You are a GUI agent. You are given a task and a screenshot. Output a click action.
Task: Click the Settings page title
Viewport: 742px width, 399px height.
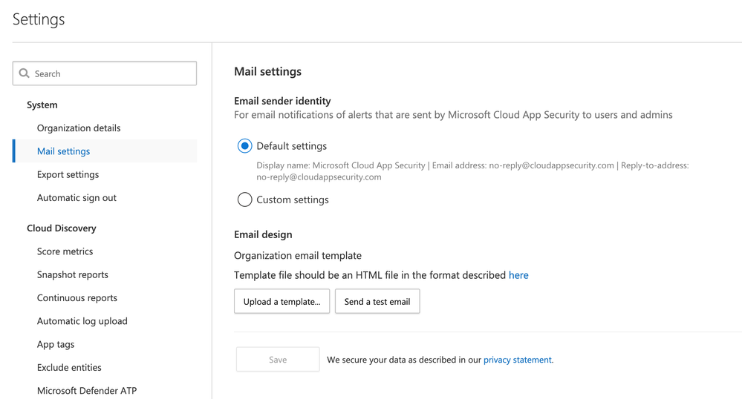point(39,19)
